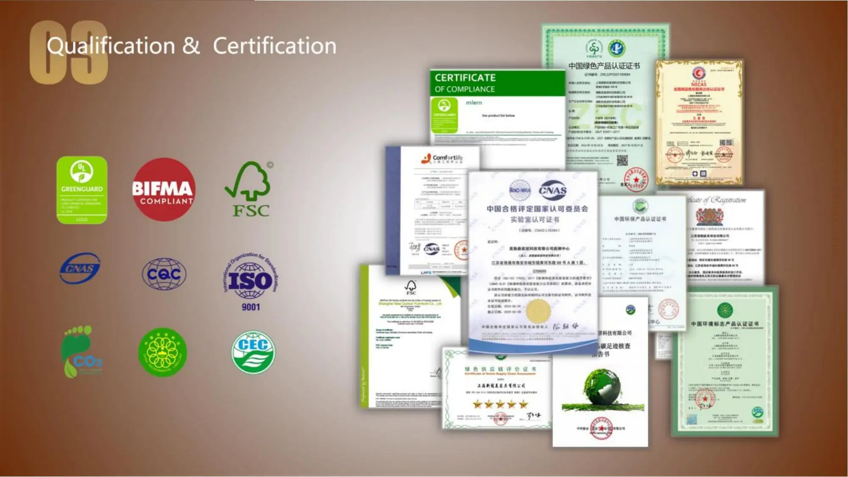Open the gold-bordered NECAS certificate

699,122
